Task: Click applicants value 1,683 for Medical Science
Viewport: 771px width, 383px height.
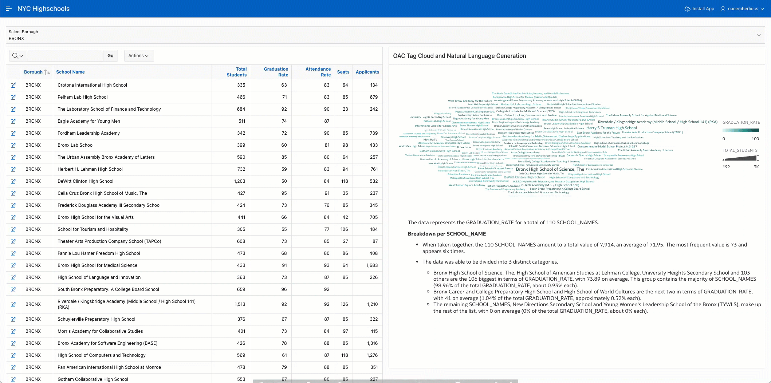Action: pos(372,265)
